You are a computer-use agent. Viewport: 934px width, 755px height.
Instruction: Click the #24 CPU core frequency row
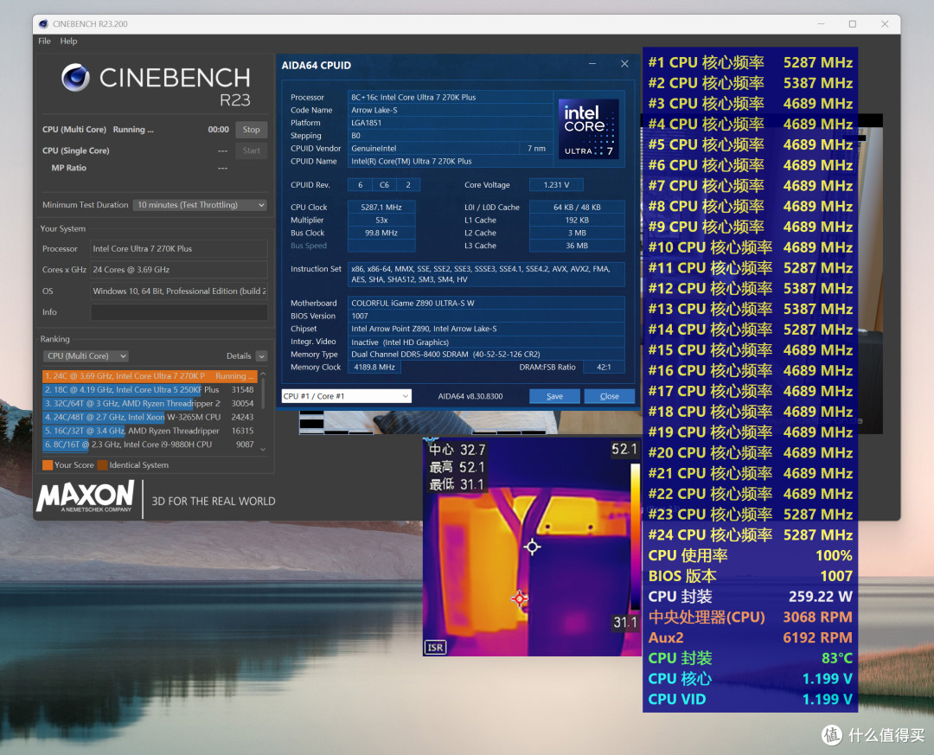coord(750,535)
